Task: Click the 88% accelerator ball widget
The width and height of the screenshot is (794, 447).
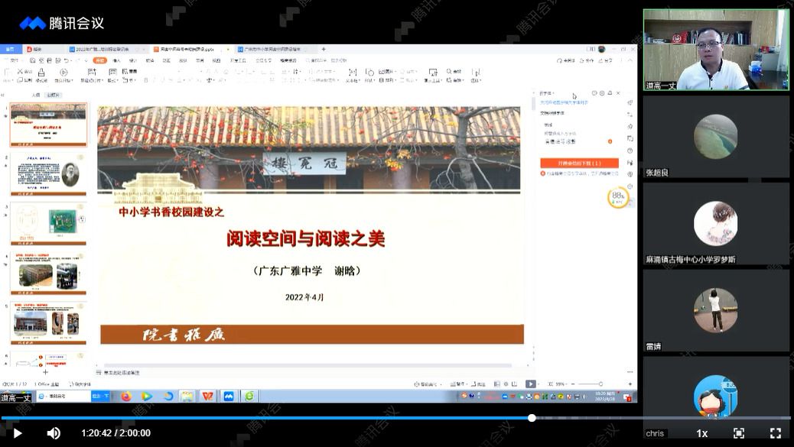Action: [x=618, y=197]
